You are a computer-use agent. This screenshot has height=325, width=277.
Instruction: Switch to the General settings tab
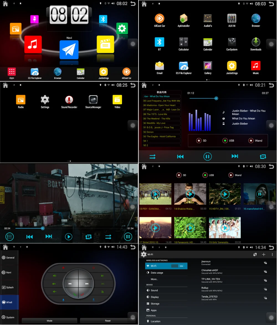[9, 258]
